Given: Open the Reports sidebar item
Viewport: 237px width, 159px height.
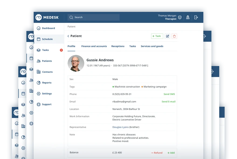Looking at the screenshot, I should click(49, 83).
